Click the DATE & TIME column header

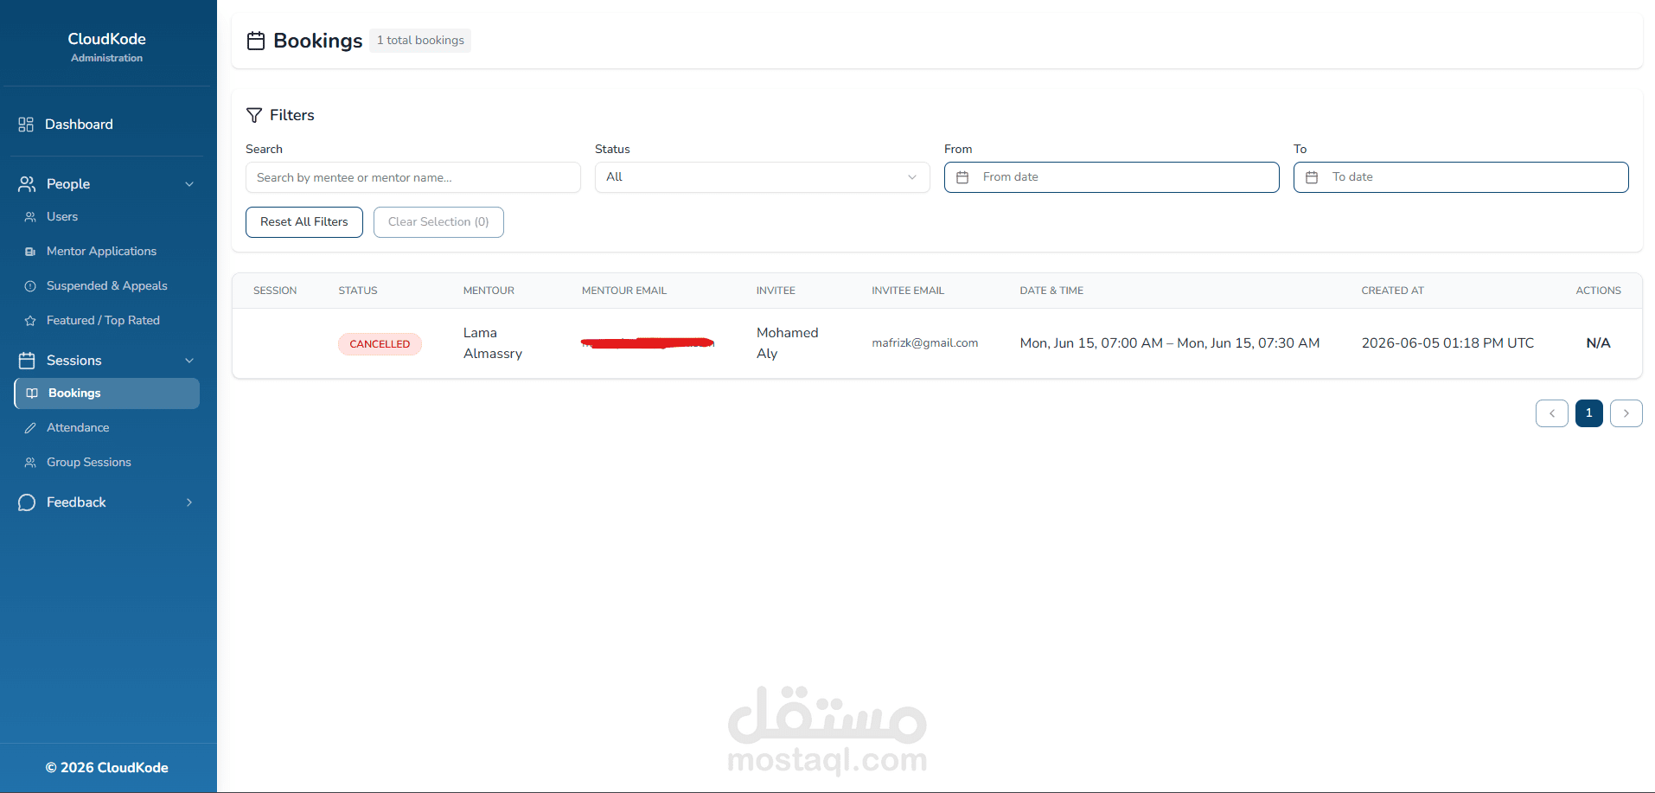click(x=1051, y=291)
